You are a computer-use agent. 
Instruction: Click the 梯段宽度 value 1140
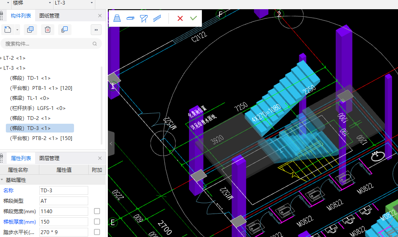(64, 212)
